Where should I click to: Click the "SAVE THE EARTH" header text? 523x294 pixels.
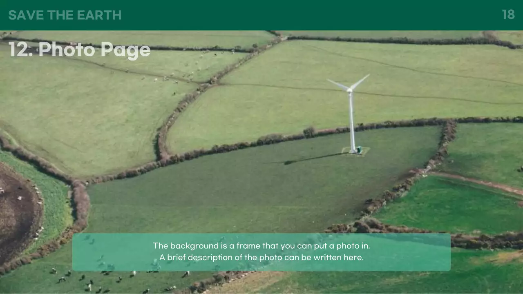[65, 15]
